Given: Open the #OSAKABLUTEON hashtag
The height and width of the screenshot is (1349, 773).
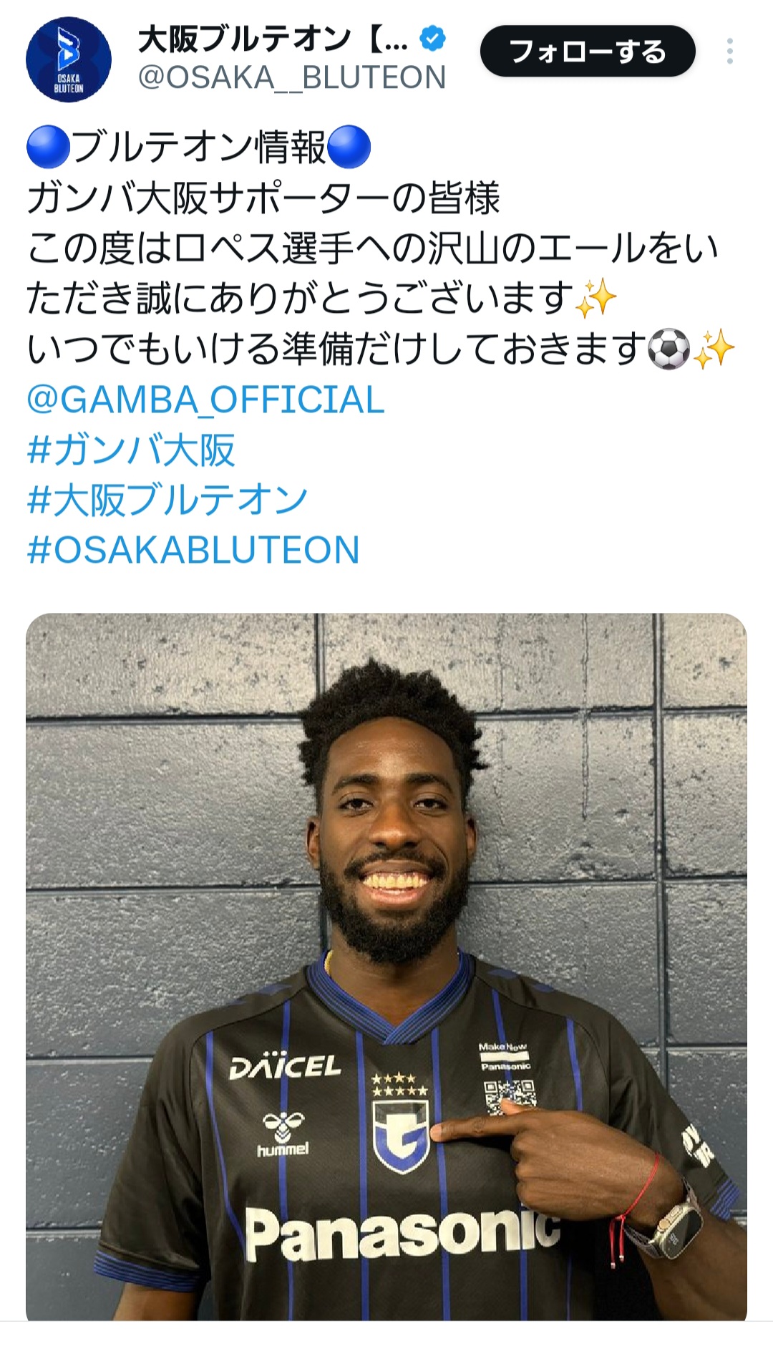Looking at the screenshot, I should tap(193, 550).
